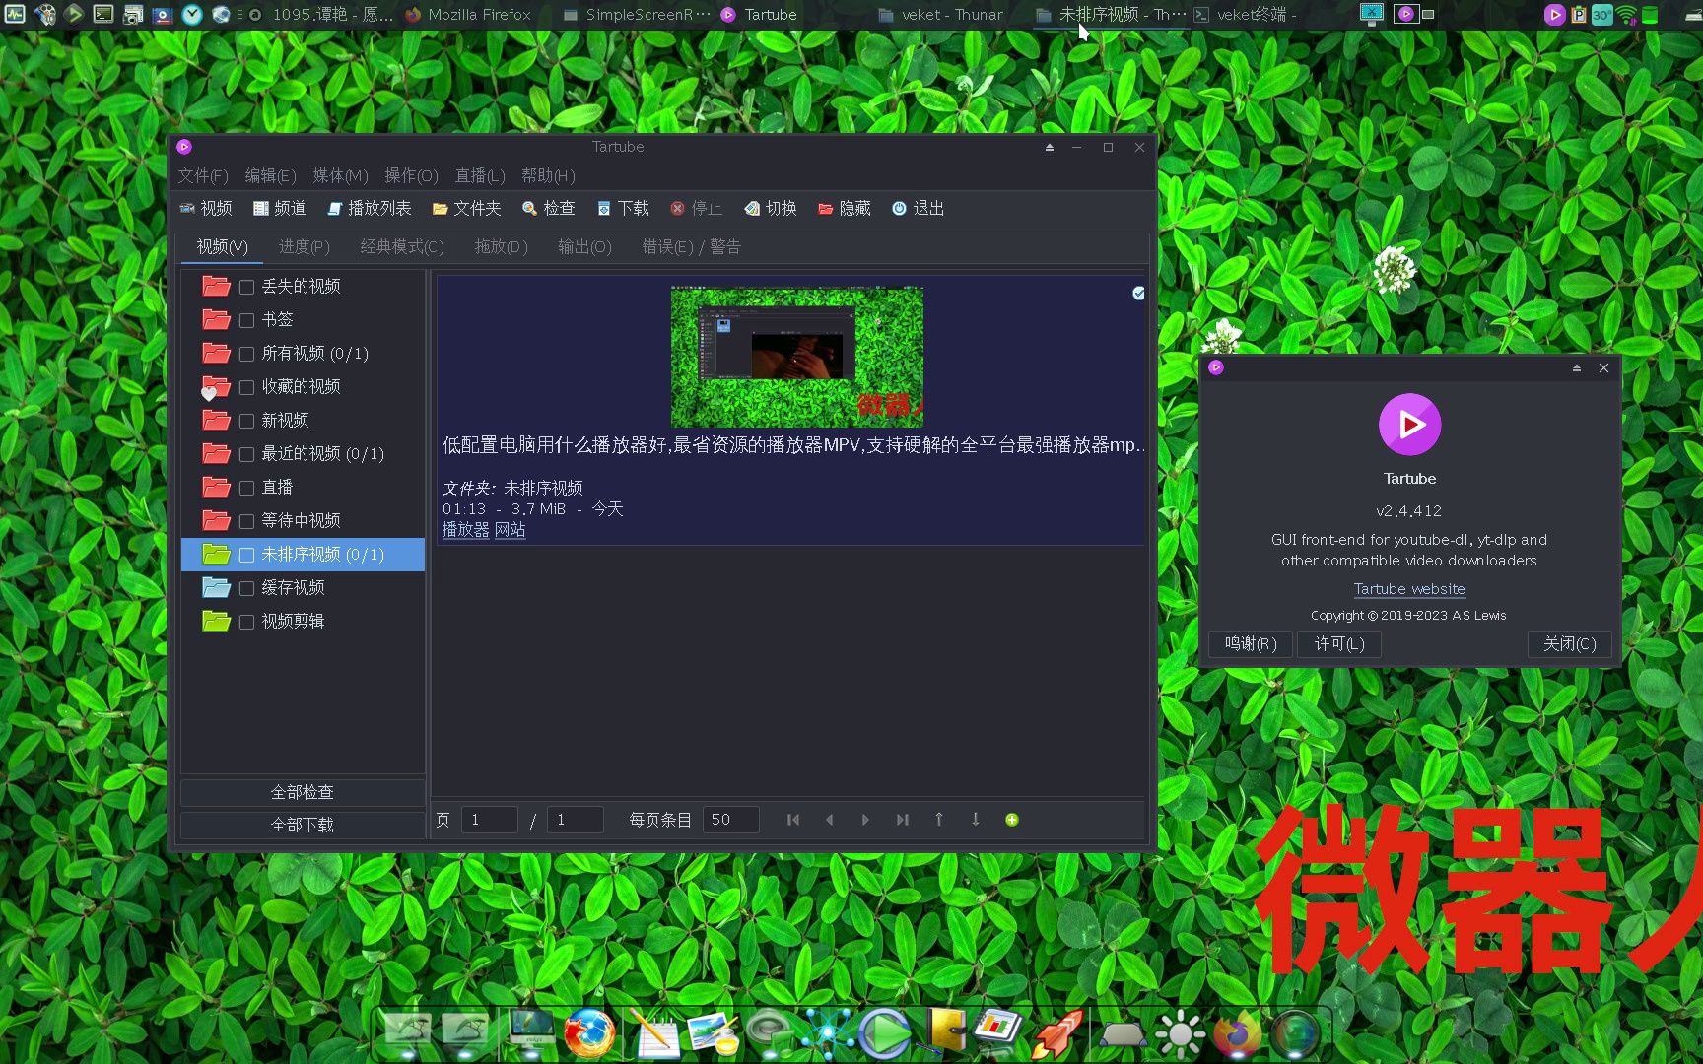Tick the 等待中视频 folder checkbox
This screenshot has width=1703, height=1064.
coord(246,521)
